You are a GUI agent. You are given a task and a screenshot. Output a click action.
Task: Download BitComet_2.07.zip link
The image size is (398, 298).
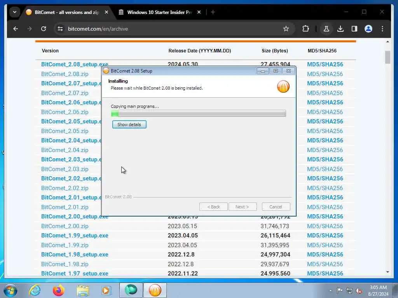pos(65,93)
